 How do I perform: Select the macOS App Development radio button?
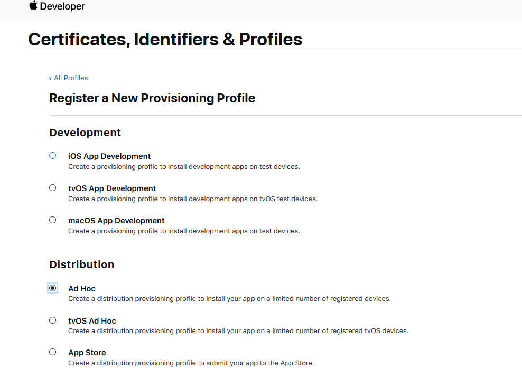pyautogui.click(x=52, y=220)
